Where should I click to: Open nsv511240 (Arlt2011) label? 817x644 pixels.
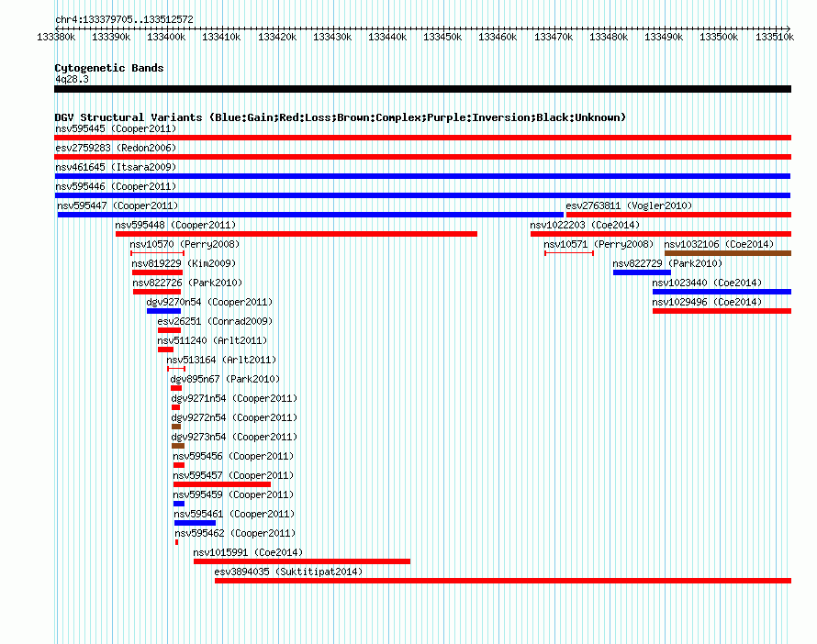point(212,340)
